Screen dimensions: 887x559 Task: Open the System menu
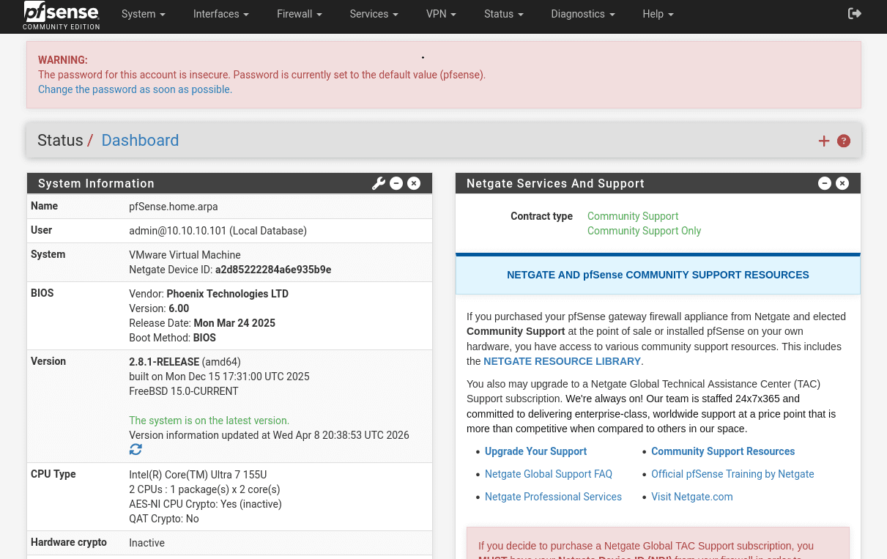coord(144,14)
